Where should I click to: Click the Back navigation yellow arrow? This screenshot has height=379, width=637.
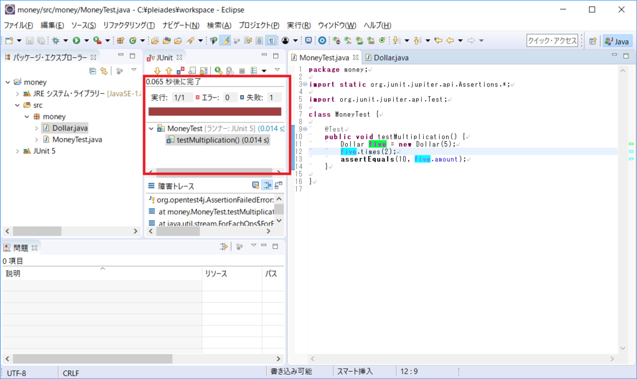click(450, 40)
